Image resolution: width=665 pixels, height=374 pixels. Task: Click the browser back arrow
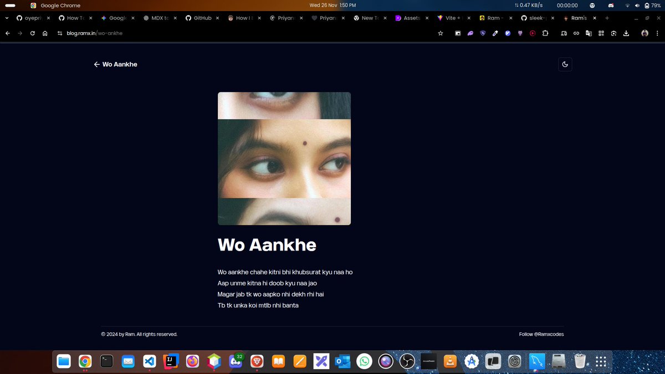coord(8,33)
